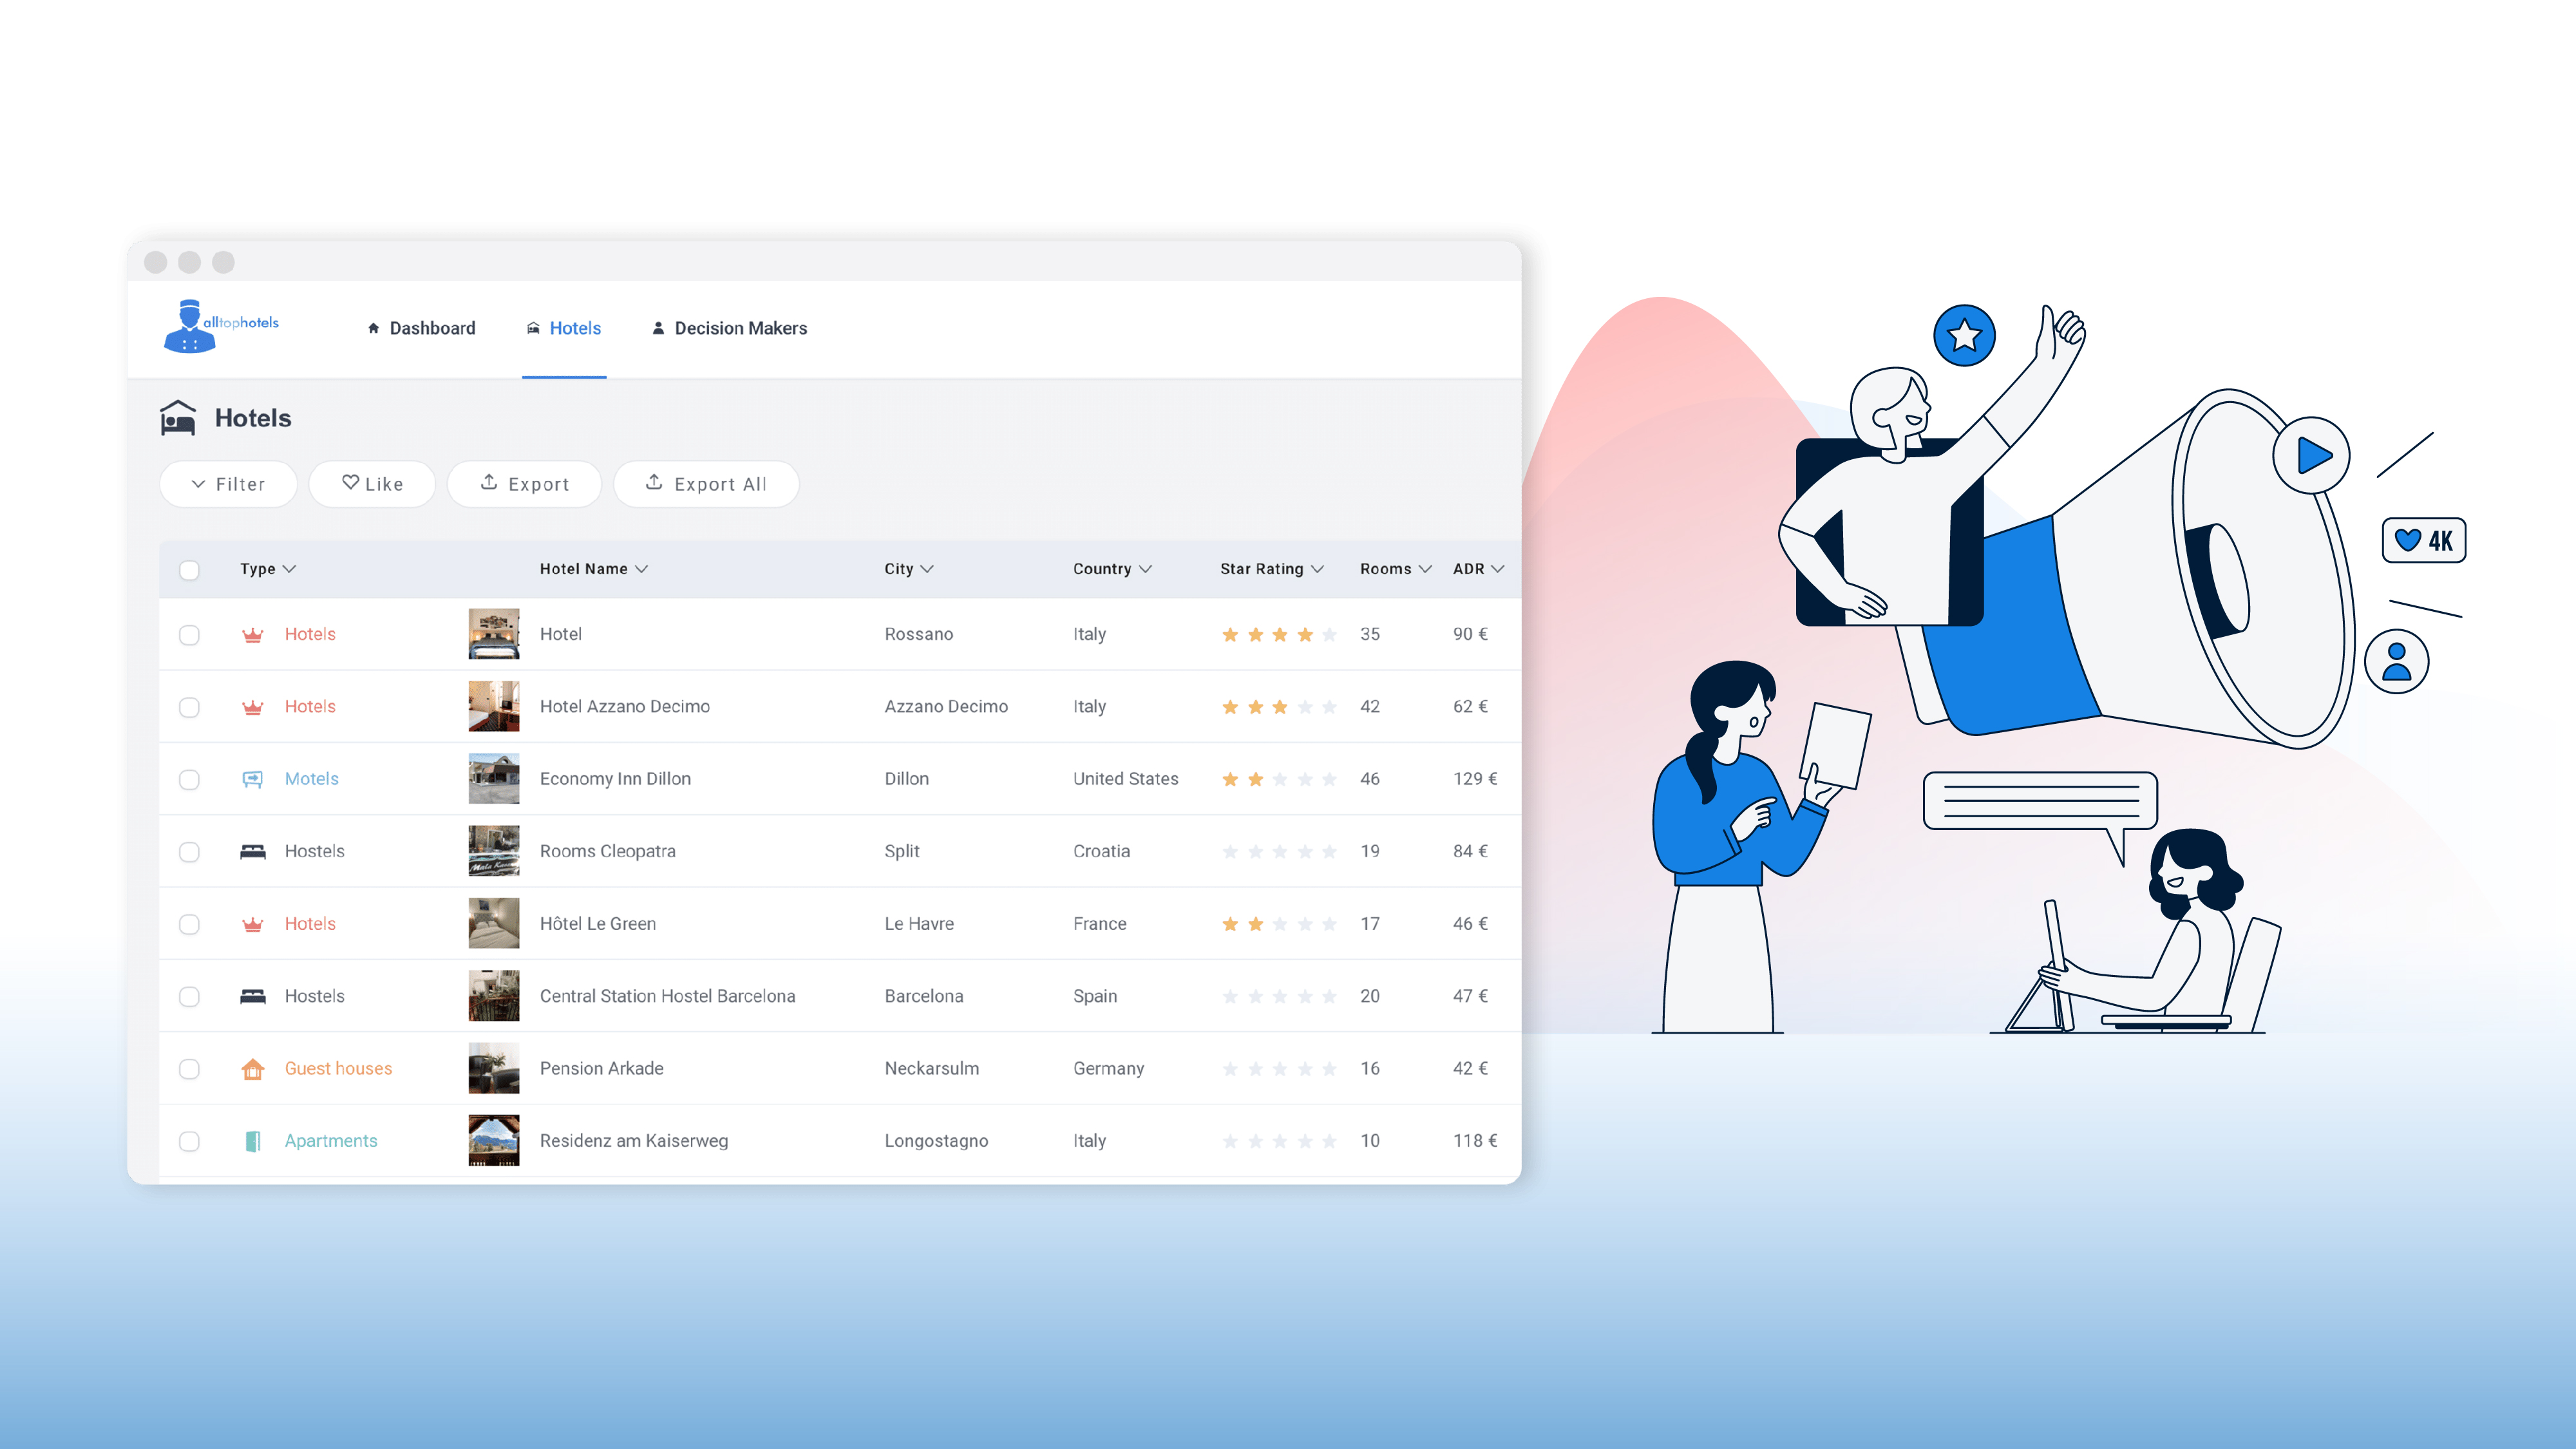This screenshot has height=1449, width=2576.
Task: Click the Apartments door icon
Action: point(252,1141)
